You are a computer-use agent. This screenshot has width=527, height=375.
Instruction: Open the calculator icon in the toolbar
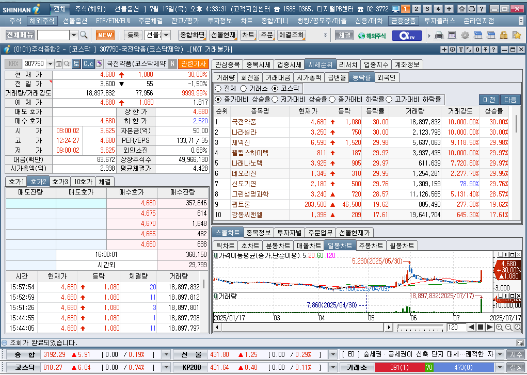[452, 35]
